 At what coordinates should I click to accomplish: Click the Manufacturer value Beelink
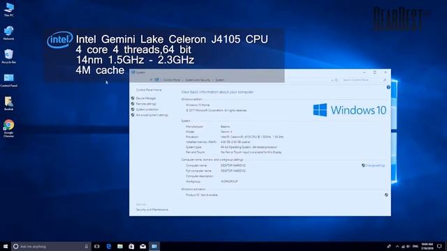[x=225, y=127]
